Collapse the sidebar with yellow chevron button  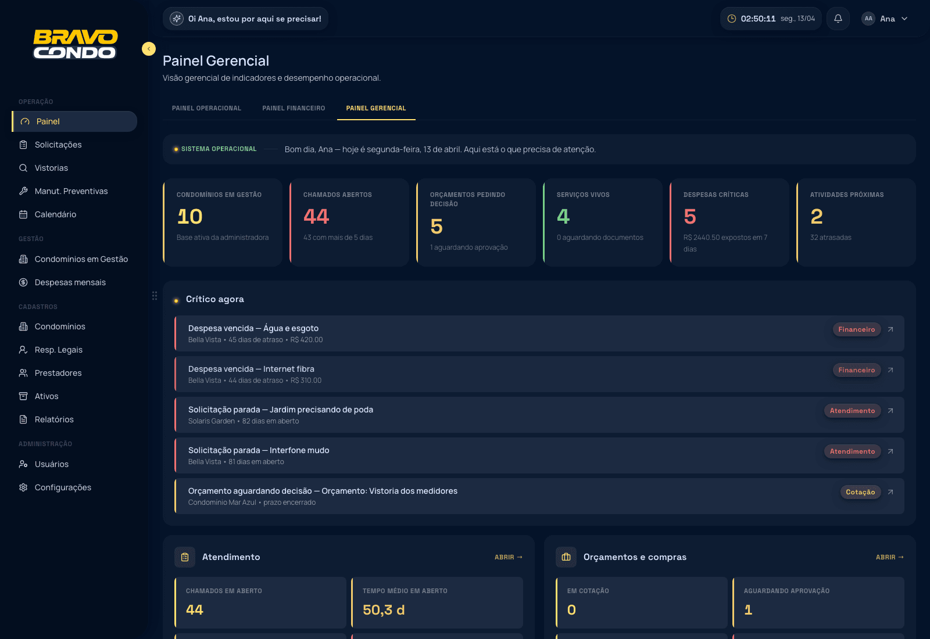pyautogui.click(x=149, y=49)
